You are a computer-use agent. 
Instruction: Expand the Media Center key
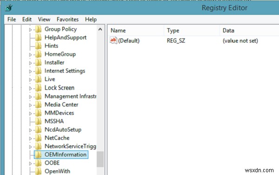click(x=30, y=105)
